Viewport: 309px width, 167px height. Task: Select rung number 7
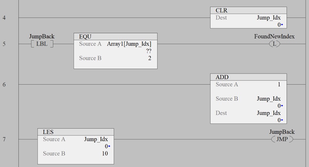tap(4, 139)
